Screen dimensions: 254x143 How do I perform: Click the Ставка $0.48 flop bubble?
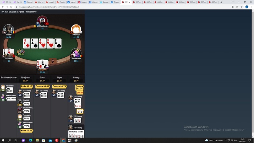[x=42, y=86]
